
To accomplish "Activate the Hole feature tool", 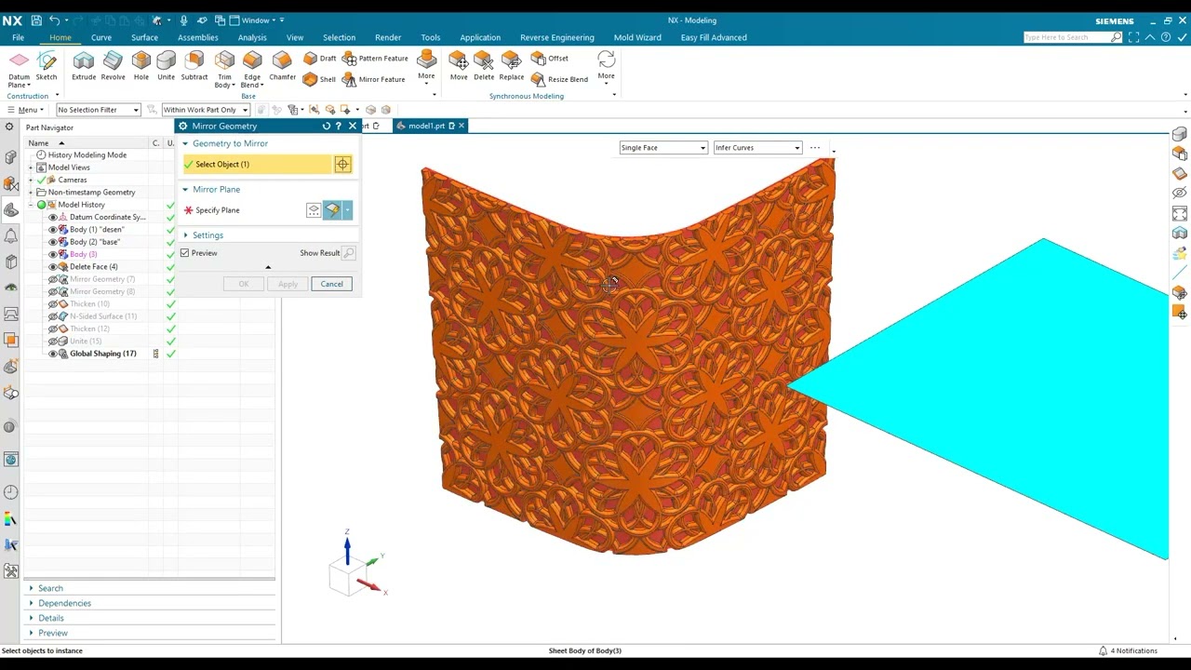I will coord(141,66).
